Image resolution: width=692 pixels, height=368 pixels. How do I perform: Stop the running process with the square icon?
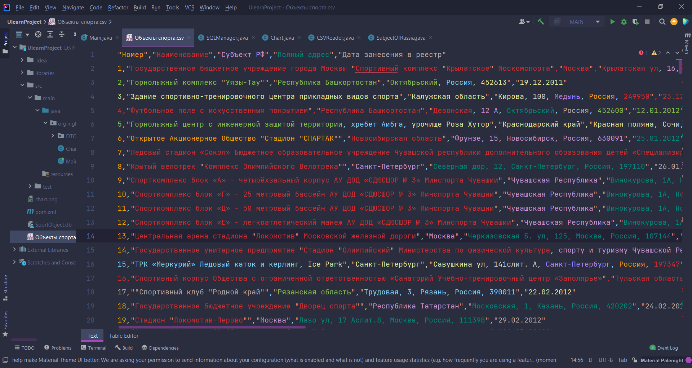[x=648, y=22]
